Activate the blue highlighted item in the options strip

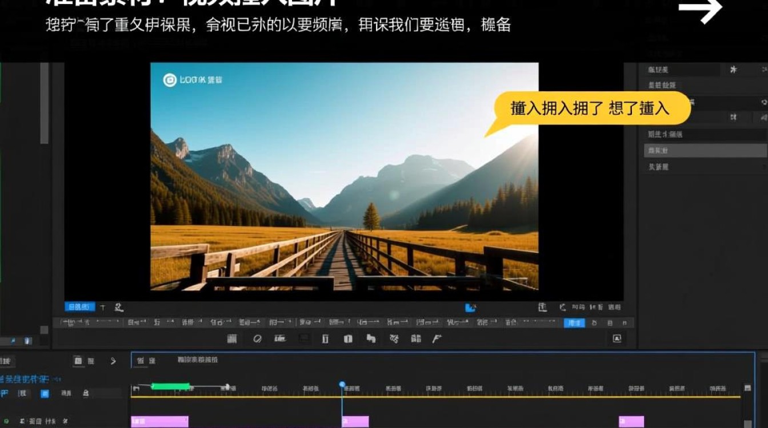[574, 323]
